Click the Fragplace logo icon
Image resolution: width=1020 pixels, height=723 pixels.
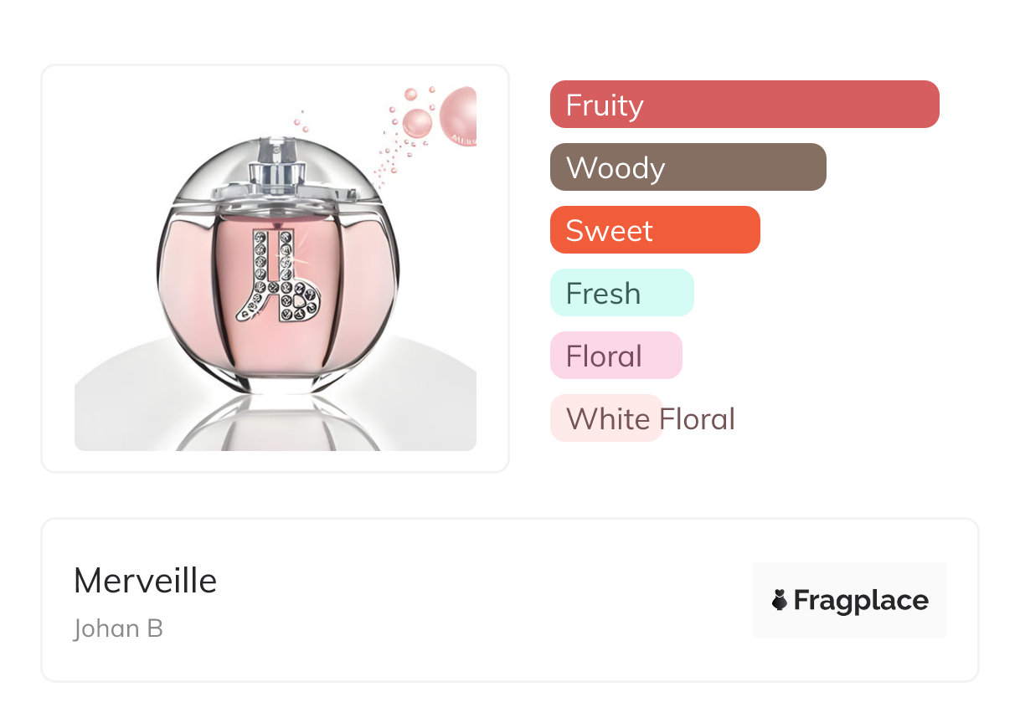click(780, 600)
